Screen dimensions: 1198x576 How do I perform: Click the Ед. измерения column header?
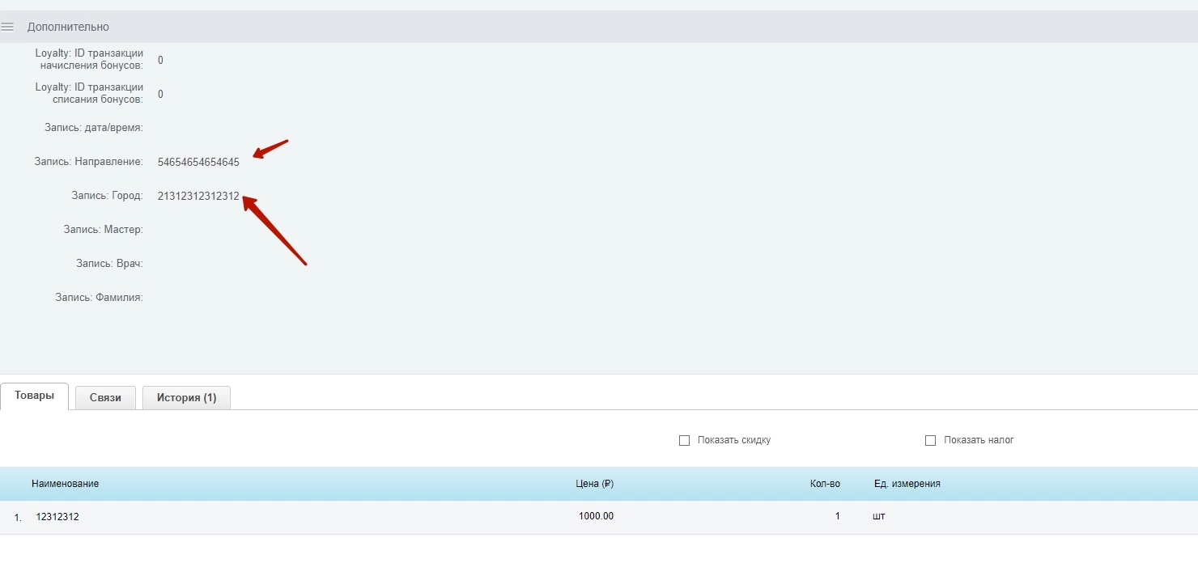[907, 484]
